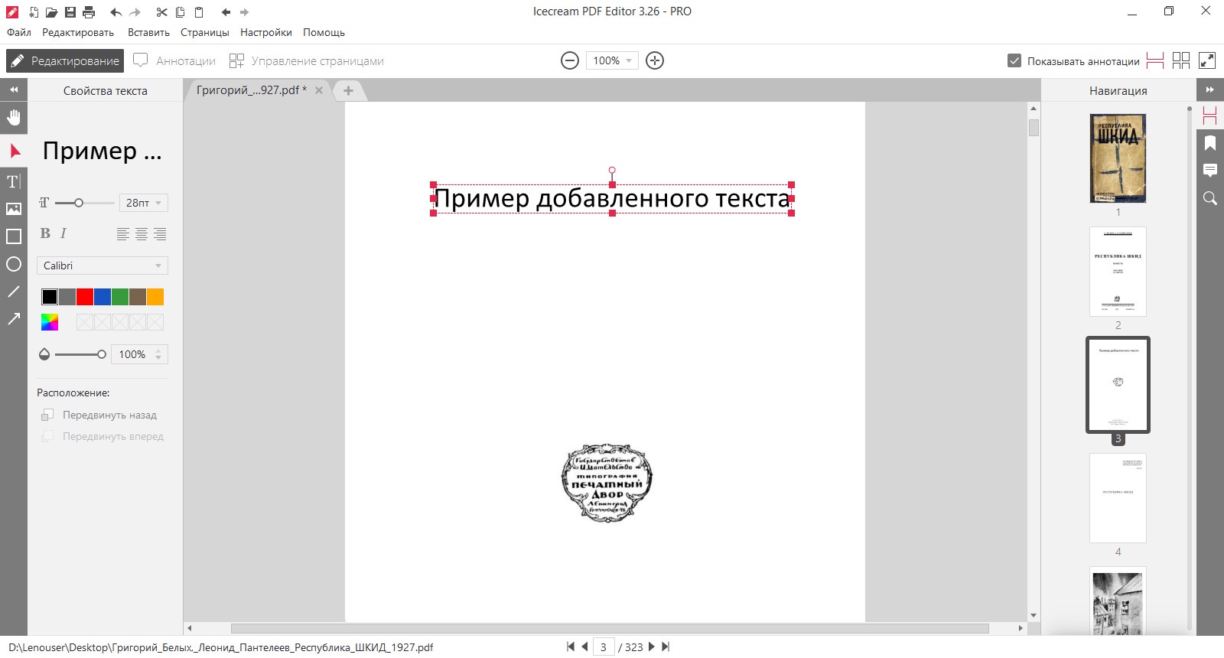Pick the red color swatch
This screenshot has width=1224, height=658.
tap(85, 297)
